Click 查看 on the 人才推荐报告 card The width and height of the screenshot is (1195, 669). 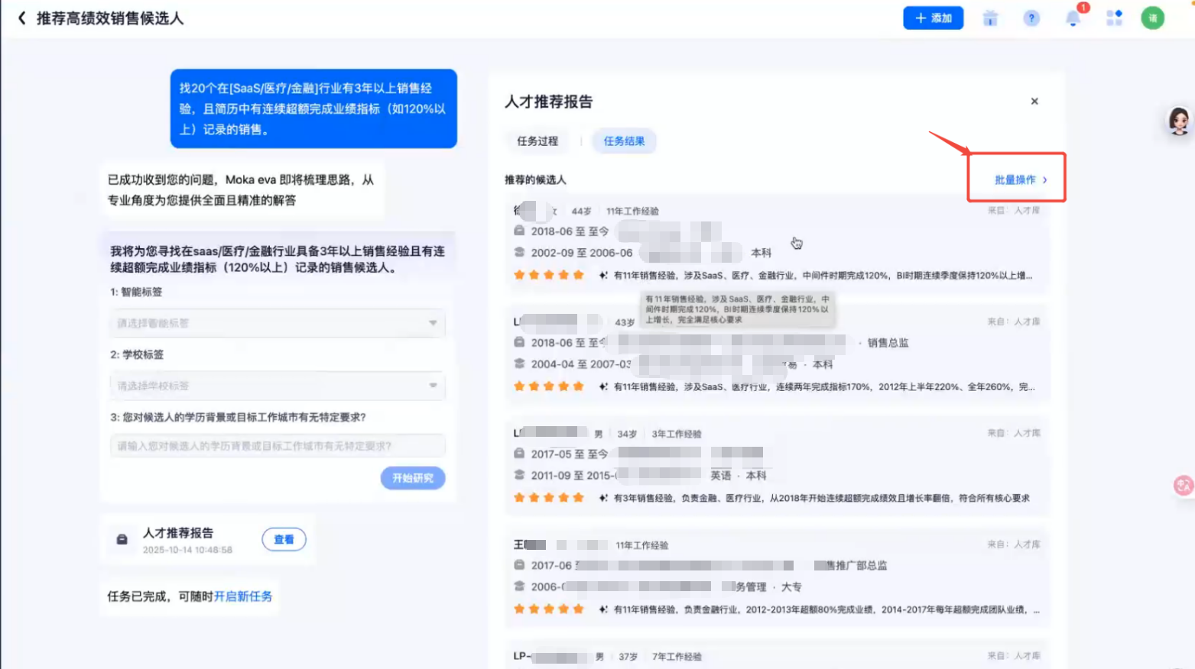click(284, 540)
